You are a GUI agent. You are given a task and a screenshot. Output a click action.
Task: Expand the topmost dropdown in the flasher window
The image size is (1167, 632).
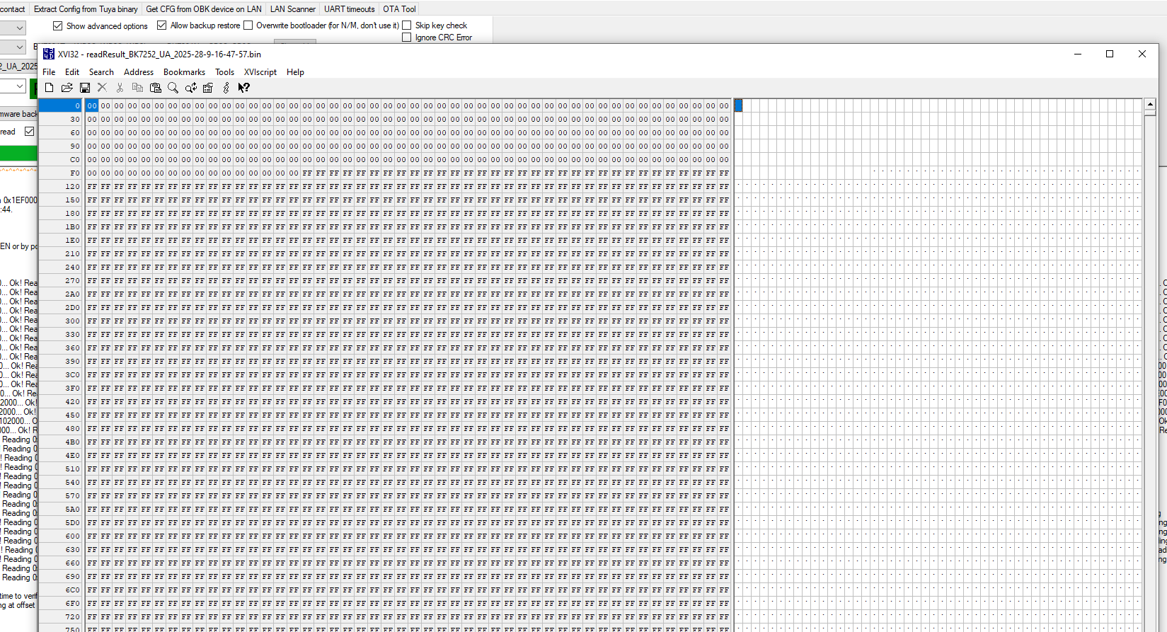[20, 28]
